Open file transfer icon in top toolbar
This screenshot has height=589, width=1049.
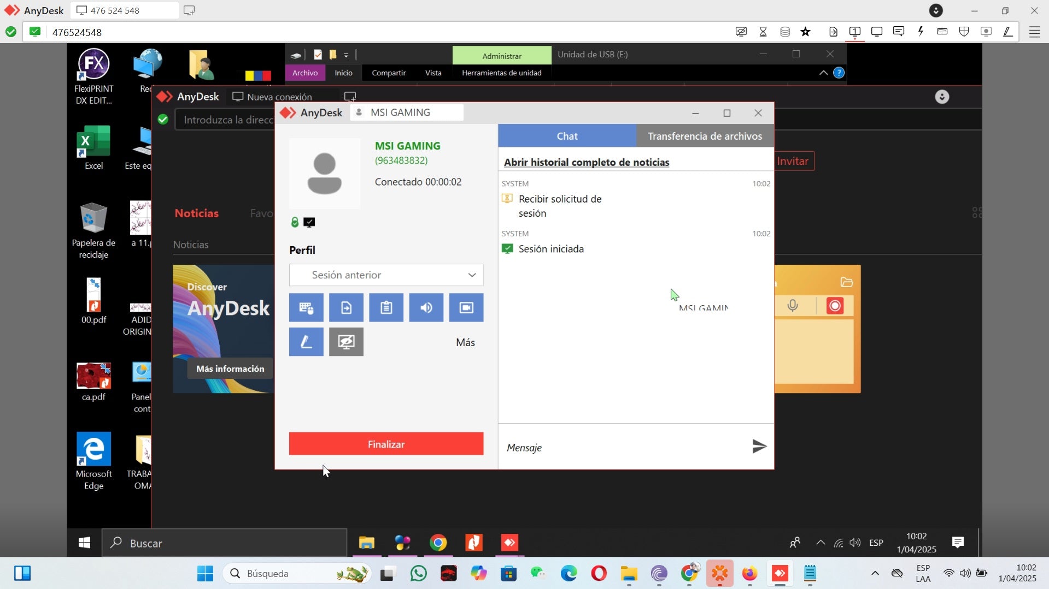click(x=833, y=32)
